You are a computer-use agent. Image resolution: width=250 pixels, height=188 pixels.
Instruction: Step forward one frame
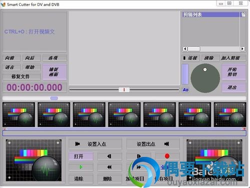[138, 156]
